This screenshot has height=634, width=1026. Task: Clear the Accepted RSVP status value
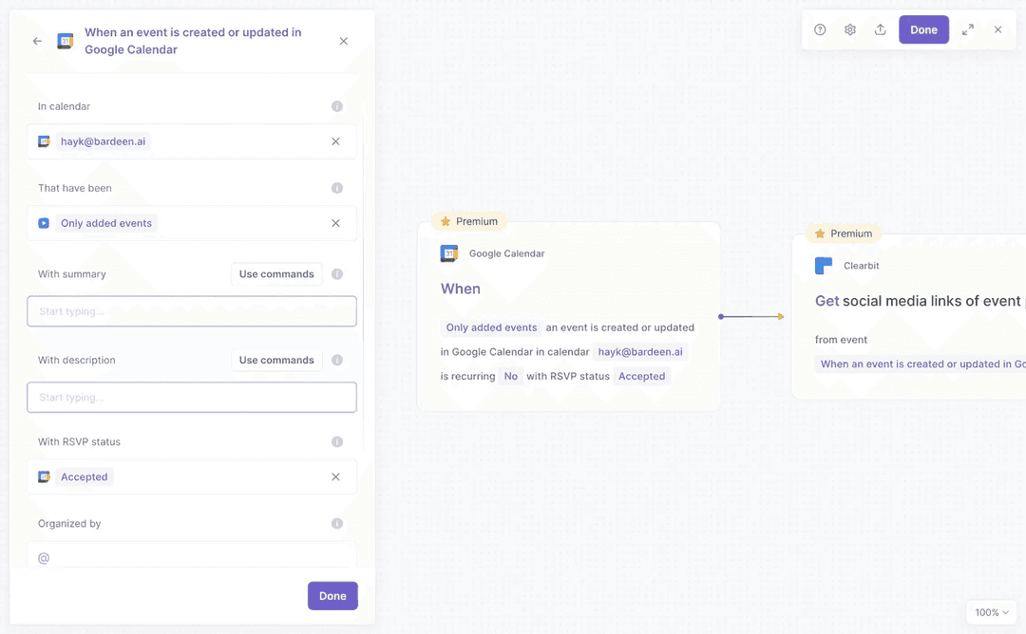click(335, 476)
